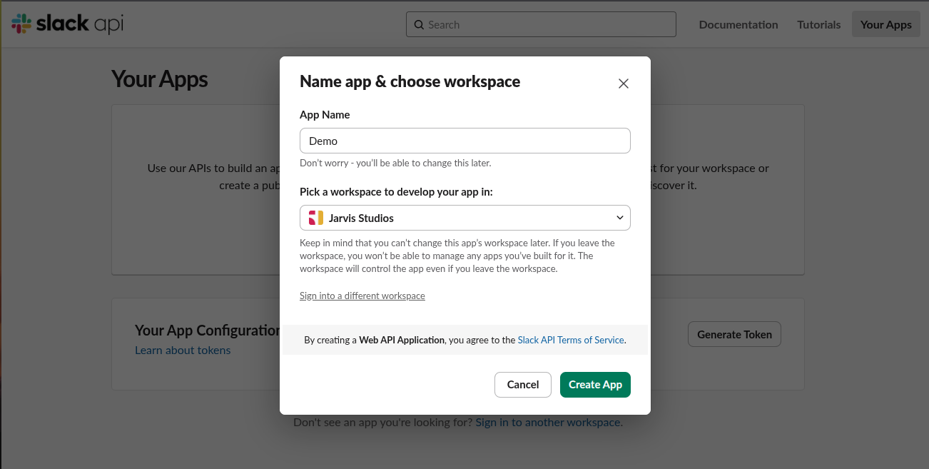Click the "Don't worry" hint text
This screenshot has height=469, width=929.
coord(395,163)
